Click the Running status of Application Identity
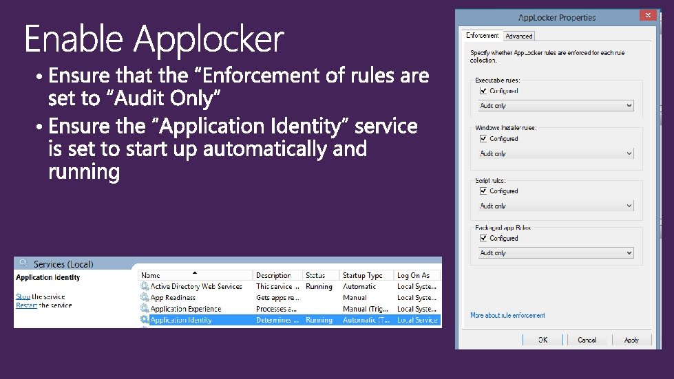 pyautogui.click(x=319, y=320)
